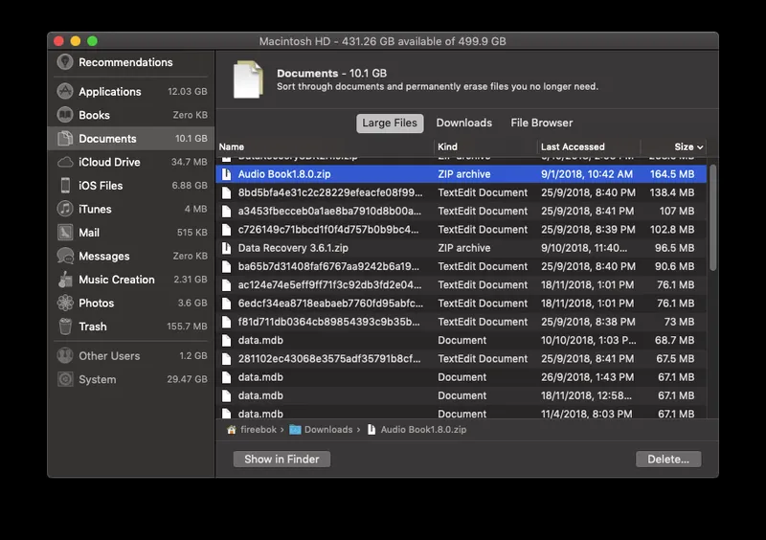The width and height of the screenshot is (766, 540).
Task: Click the Mail stamp icon
Action: 65,232
